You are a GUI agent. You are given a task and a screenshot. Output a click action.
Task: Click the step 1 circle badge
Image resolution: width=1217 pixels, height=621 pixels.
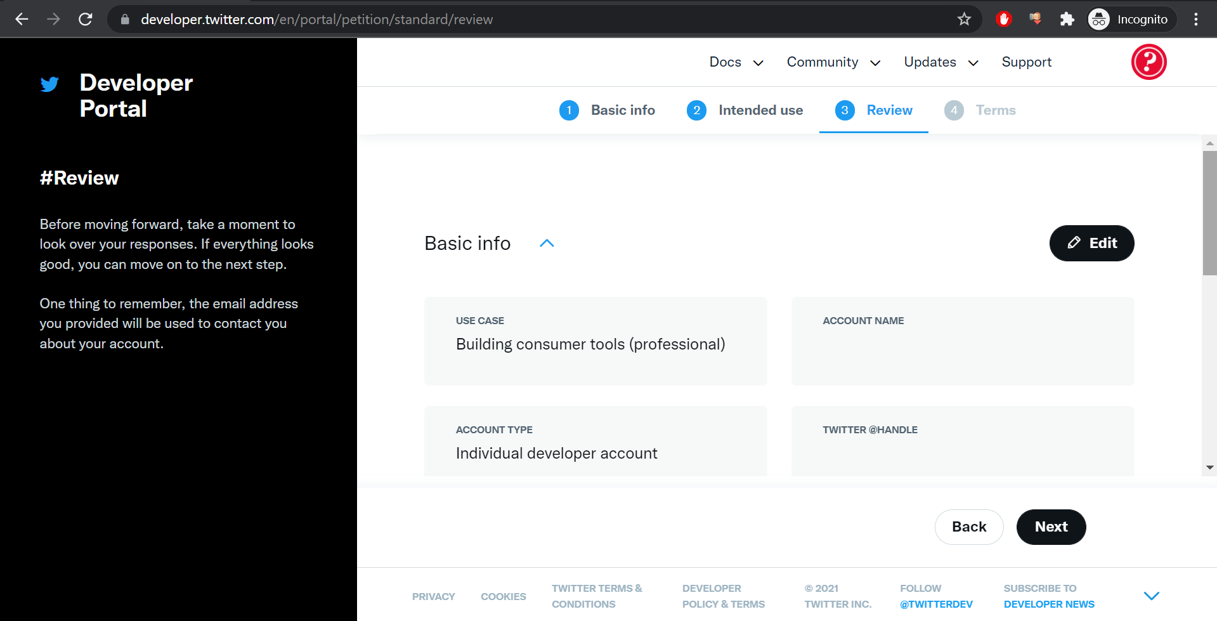tap(569, 110)
